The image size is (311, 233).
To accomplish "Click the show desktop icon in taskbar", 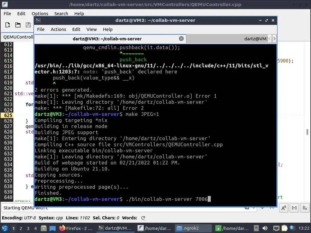I will (x=53, y=228).
